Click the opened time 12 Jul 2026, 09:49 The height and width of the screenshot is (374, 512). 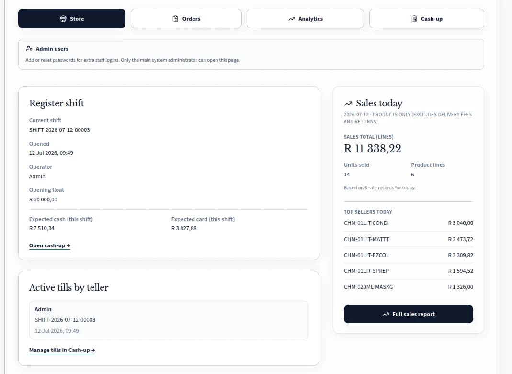(x=51, y=153)
